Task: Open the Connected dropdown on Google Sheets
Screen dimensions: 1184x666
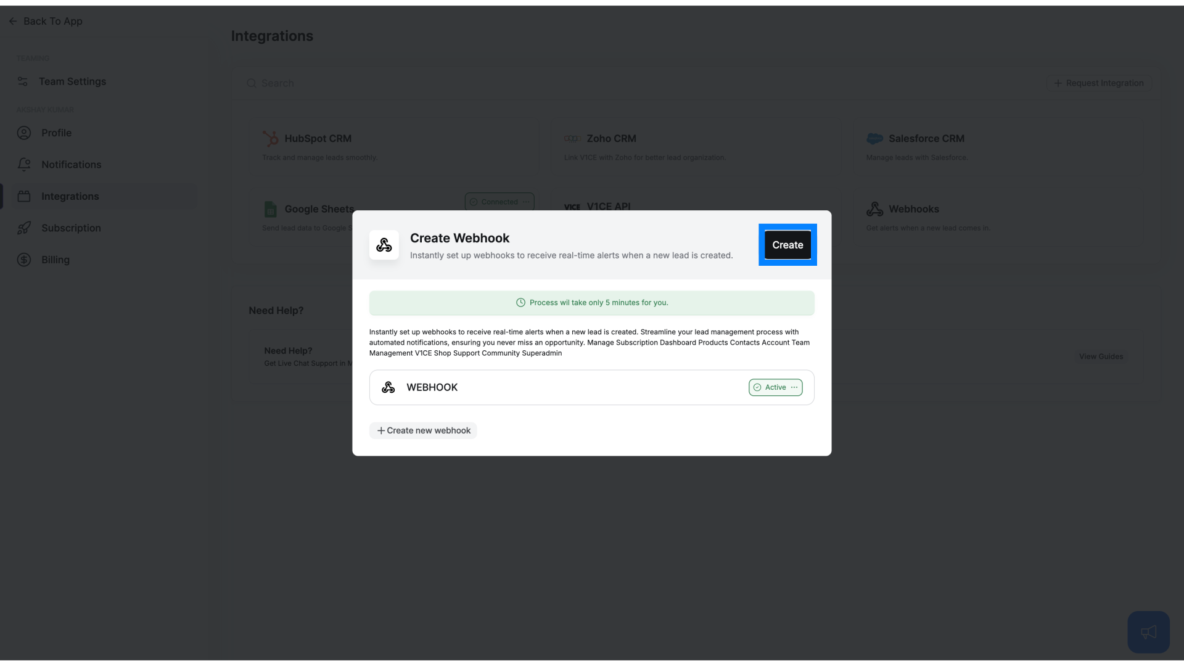Action: point(499,202)
